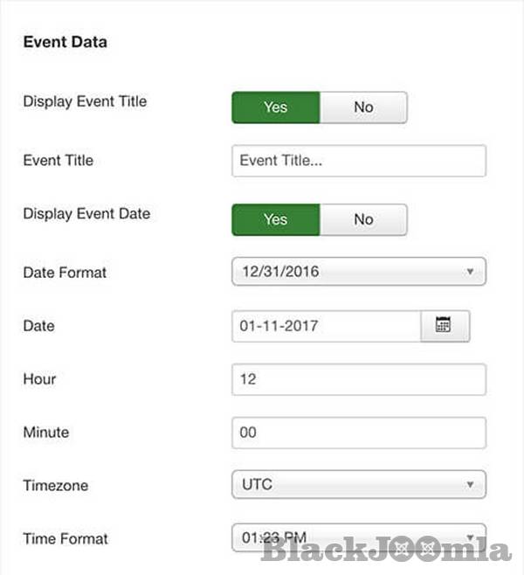
Task: Click the Time Format label
Action: (65, 538)
